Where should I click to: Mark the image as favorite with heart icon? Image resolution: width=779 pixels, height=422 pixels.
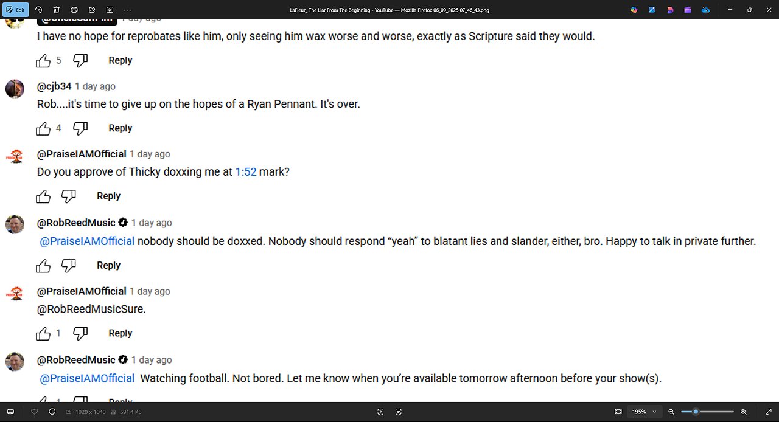click(x=35, y=412)
